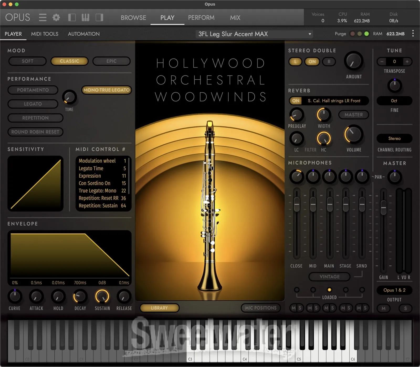Image resolution: width=420 pixels, height=367 pixels.
Task: Toggle Legato performance mode
Action: tap(33, 104)
